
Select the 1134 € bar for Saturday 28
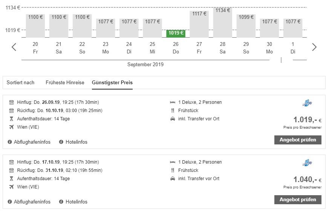click(223, 23)
